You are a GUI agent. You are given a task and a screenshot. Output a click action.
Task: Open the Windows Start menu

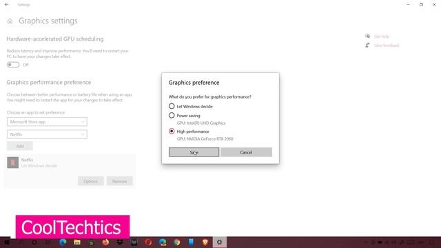click(6, 242)
